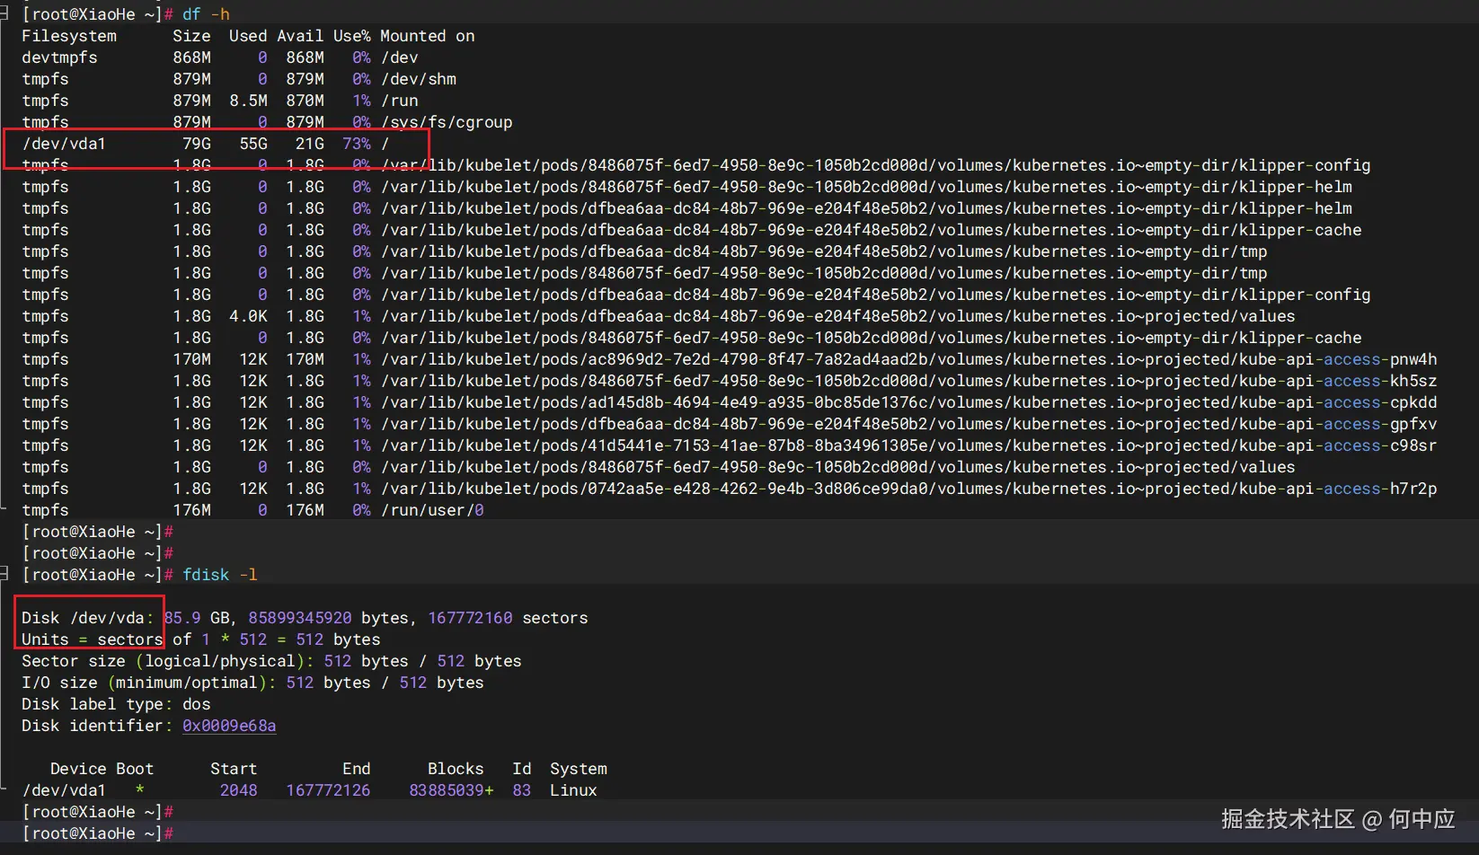Click the path ending in 'kube-api-access-gpfxv'
The height and width of the screenshot is (855, 1479).
[908, 424]
